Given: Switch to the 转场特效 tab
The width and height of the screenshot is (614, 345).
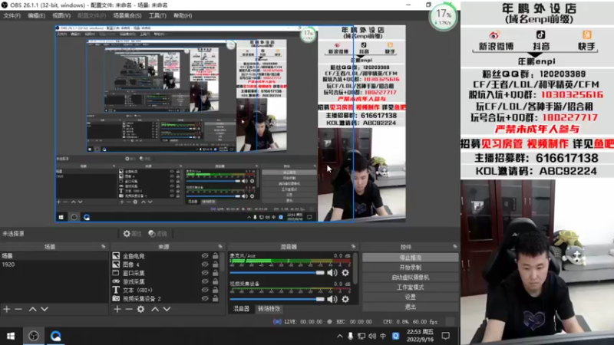Looking at the screenshot, I should coord(269,309).
